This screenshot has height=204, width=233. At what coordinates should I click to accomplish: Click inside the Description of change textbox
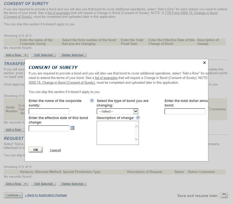[116, 133]
